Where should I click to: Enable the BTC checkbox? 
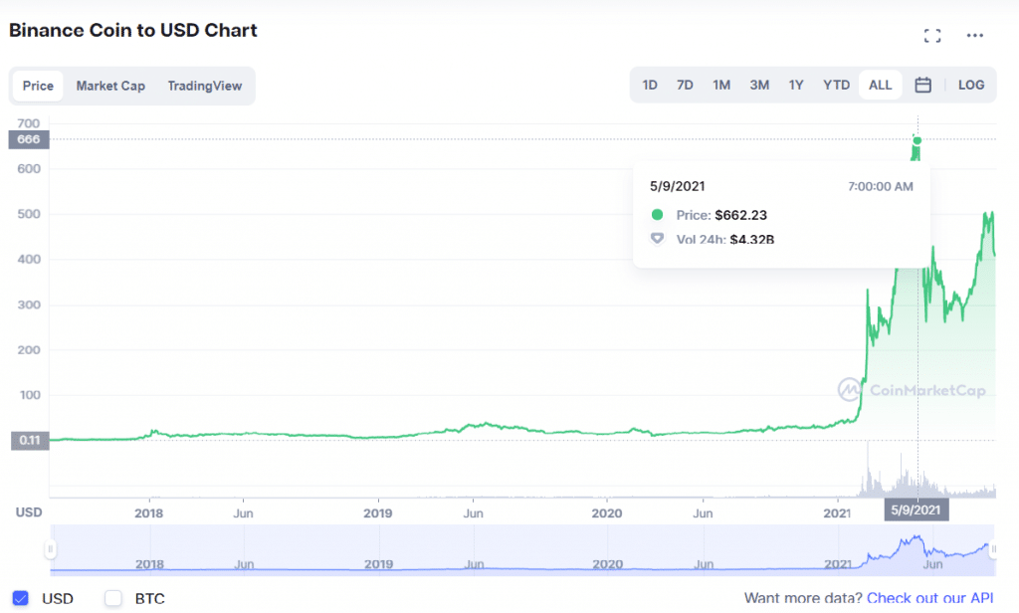pyautogui.click(x=113, y=598)
